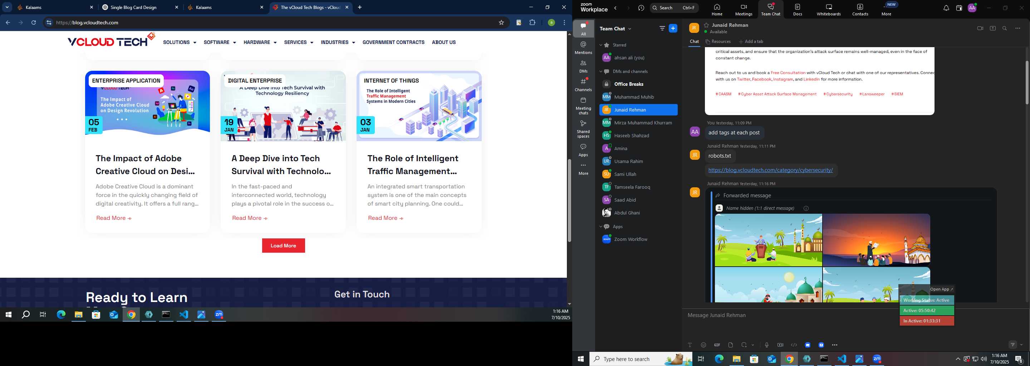Click the Zoom search box
This screenshot has width=1030, height=366.
tap(674, 8)
